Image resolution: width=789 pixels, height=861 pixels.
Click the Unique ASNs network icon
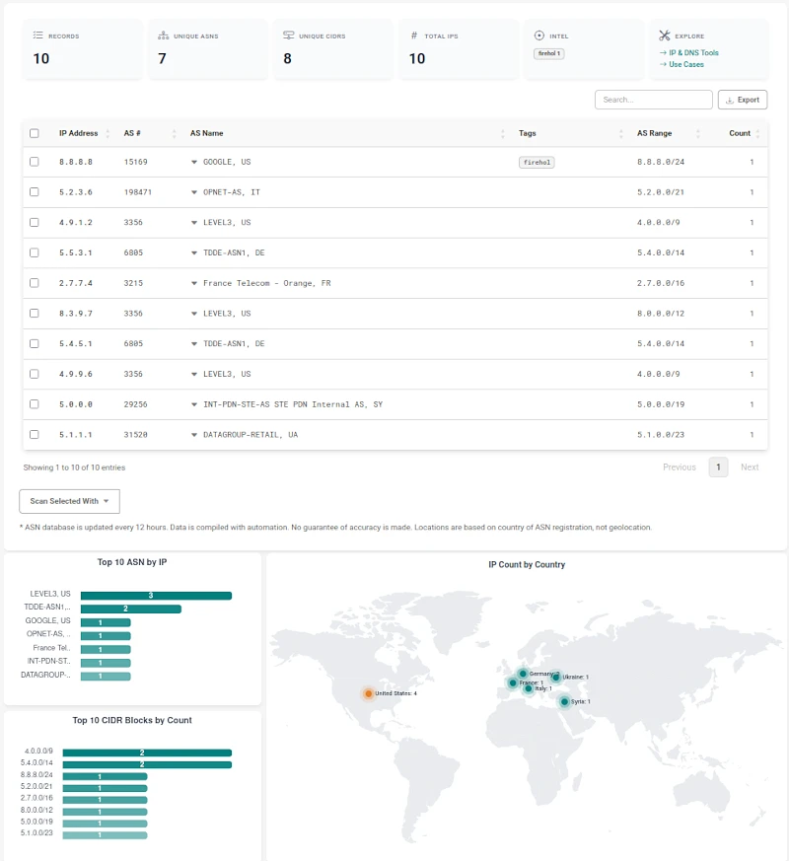point(163,36)
